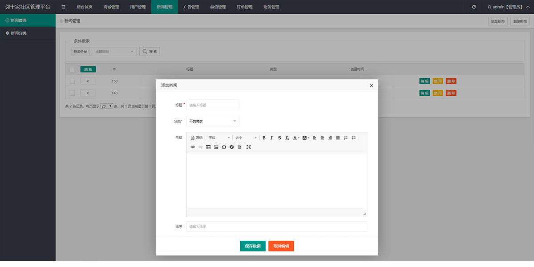Tick the checkbox for row ID 140

coord(72,93)
